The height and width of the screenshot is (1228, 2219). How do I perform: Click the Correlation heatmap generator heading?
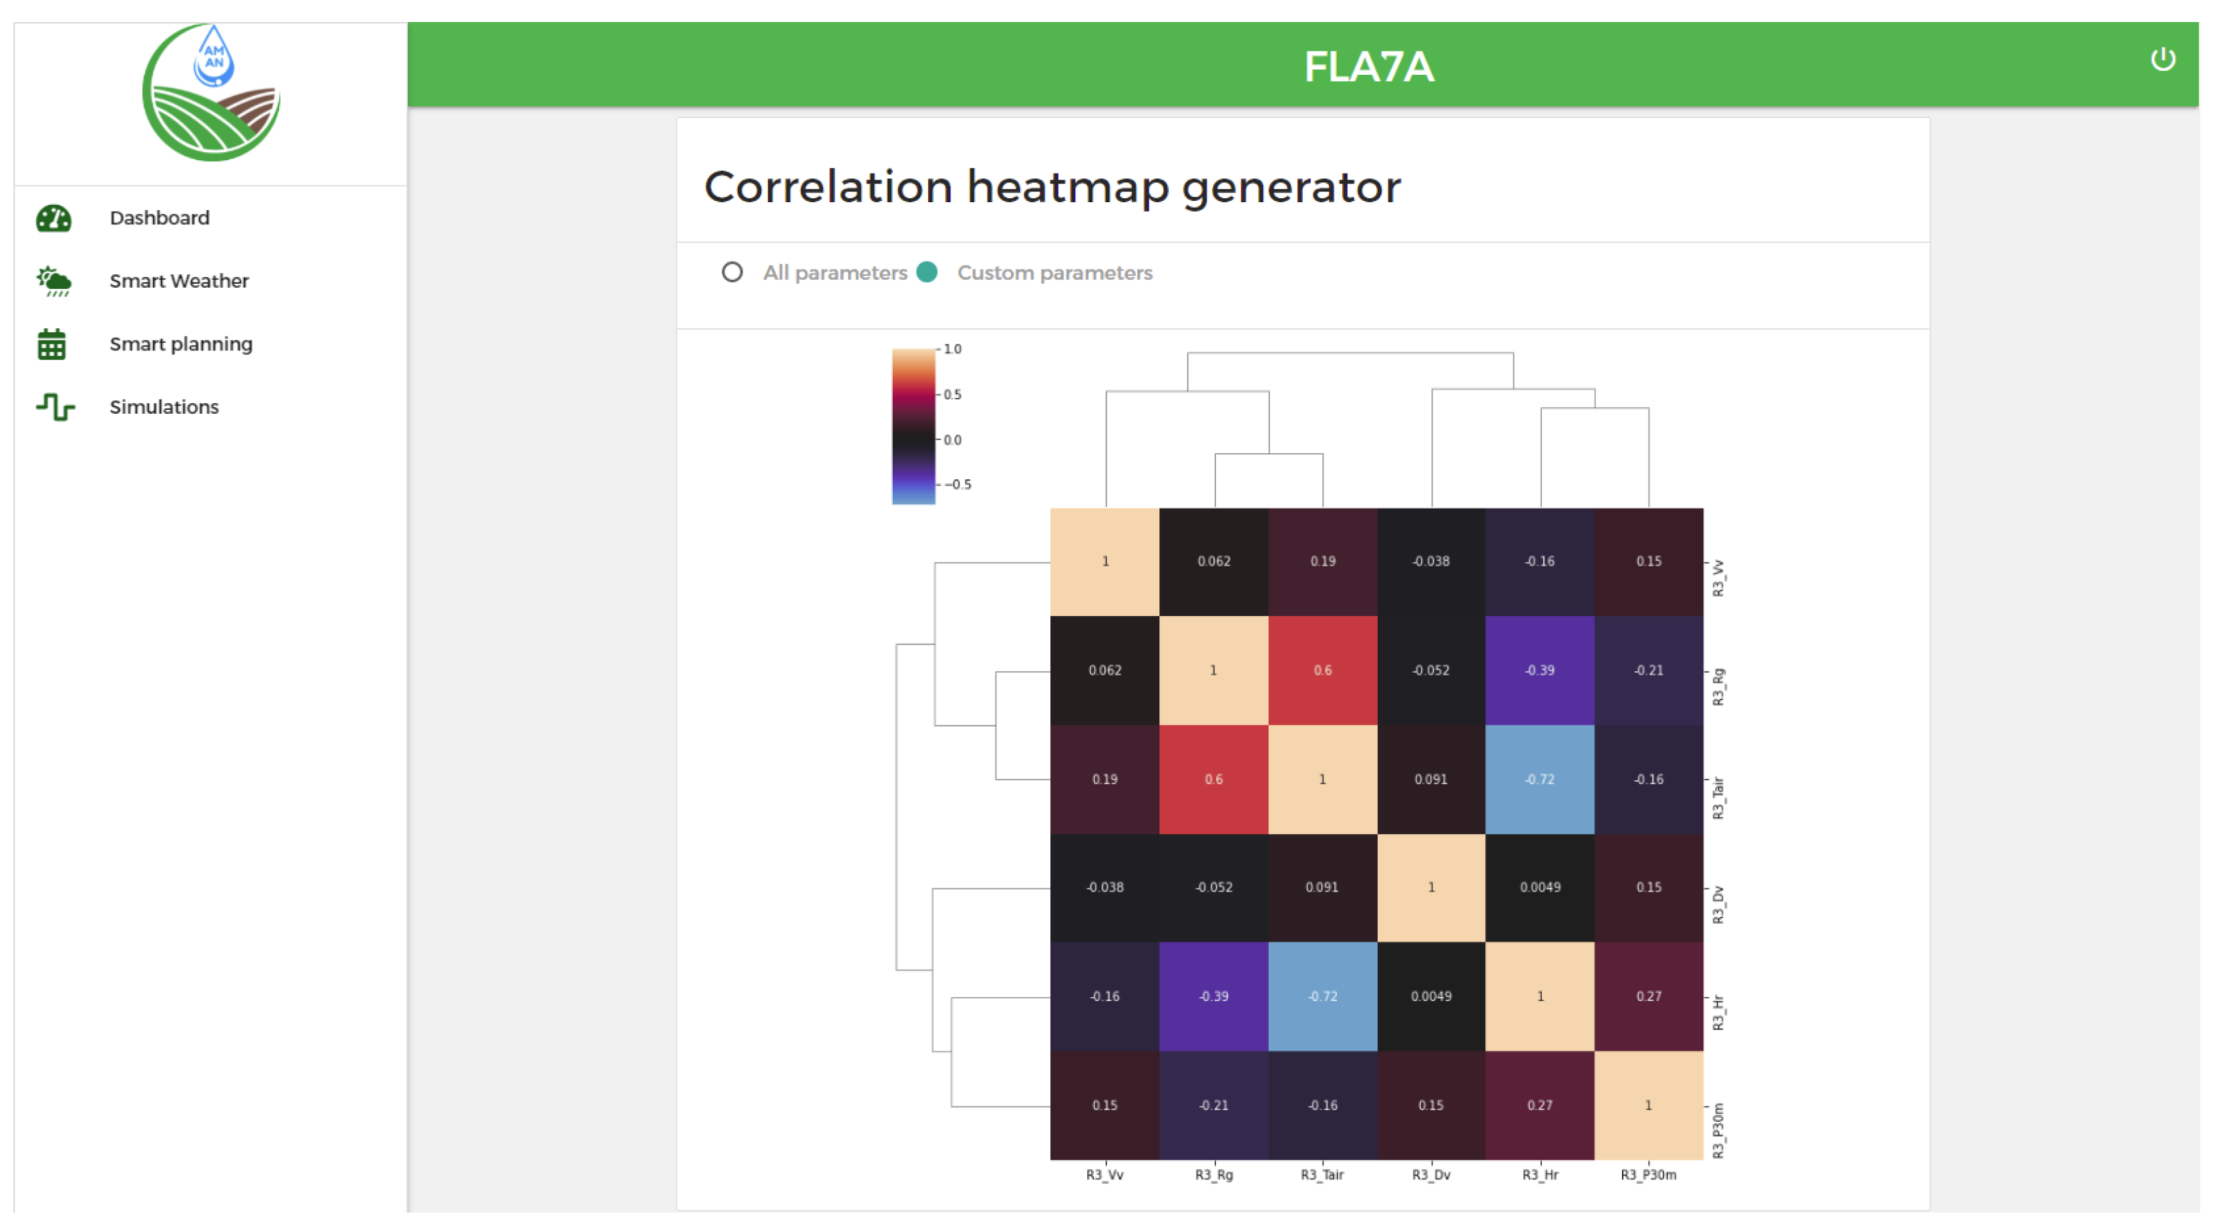(x=1052, y=187)
